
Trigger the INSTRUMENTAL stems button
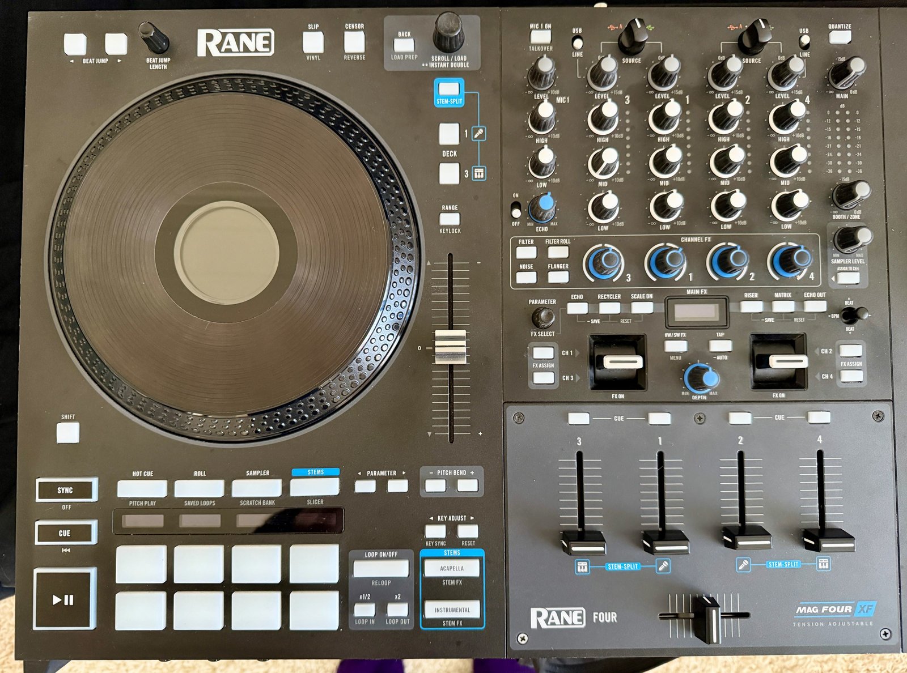452,610
